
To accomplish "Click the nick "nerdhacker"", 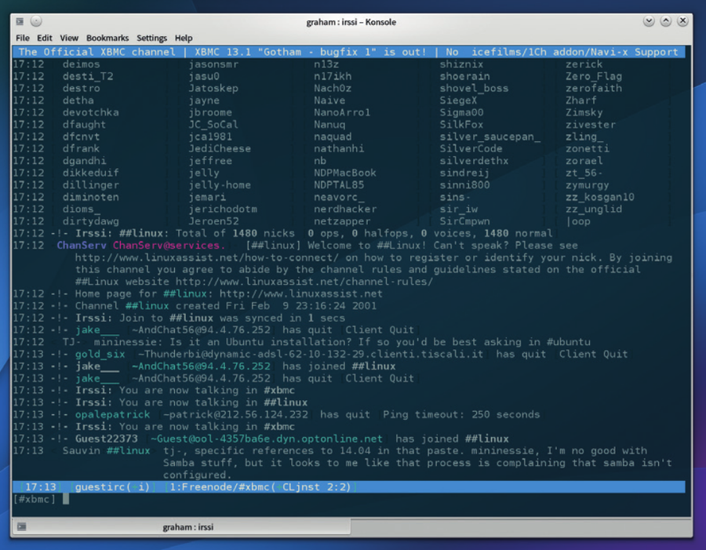I will [x=345, y=209].
